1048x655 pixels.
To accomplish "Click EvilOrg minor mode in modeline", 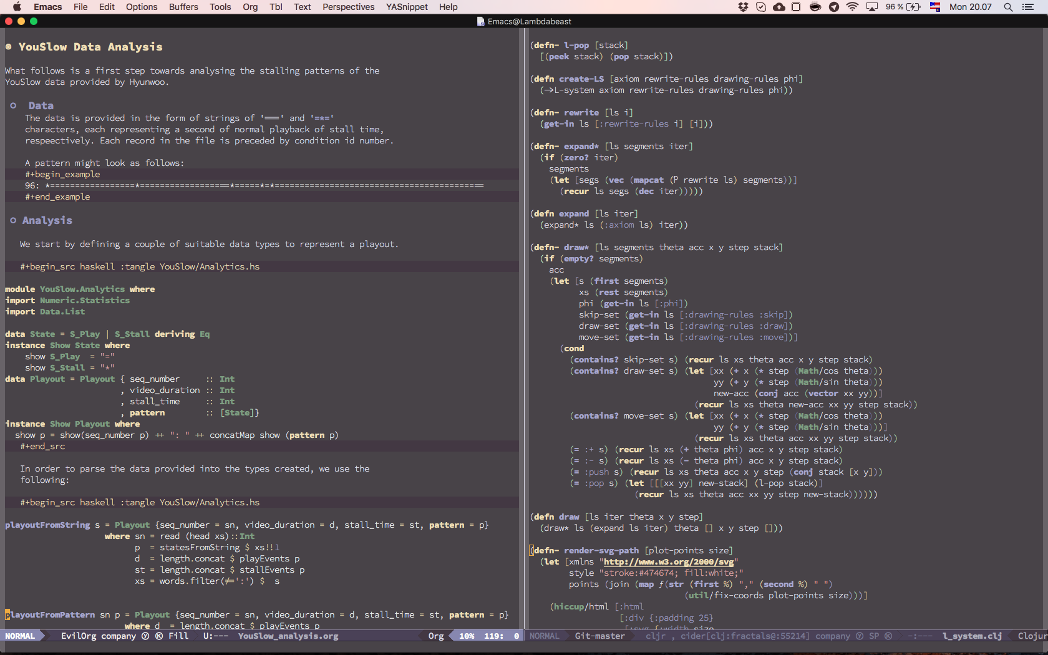I will [79, 636].
